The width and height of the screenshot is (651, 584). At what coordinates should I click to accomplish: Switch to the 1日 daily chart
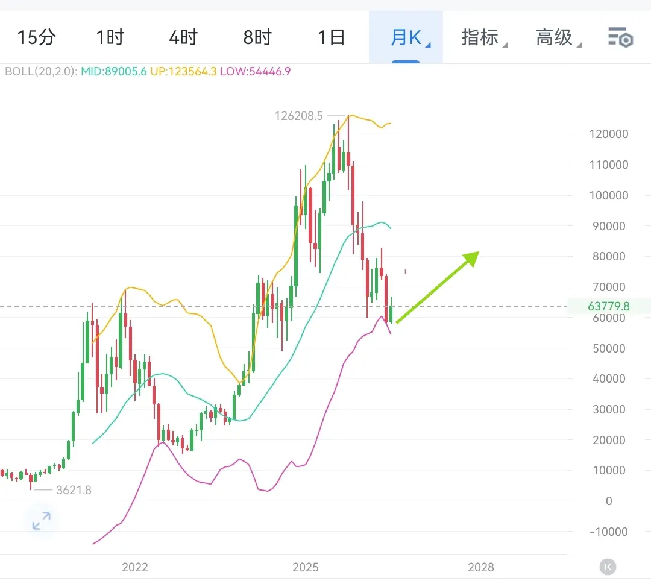point(332,37)
